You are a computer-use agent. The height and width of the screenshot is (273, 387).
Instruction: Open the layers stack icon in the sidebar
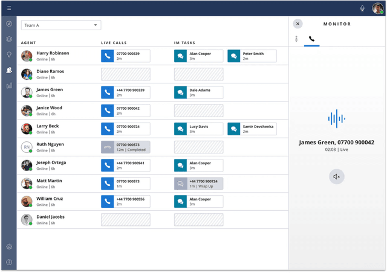pyautogui.click(x=9, y=39)
